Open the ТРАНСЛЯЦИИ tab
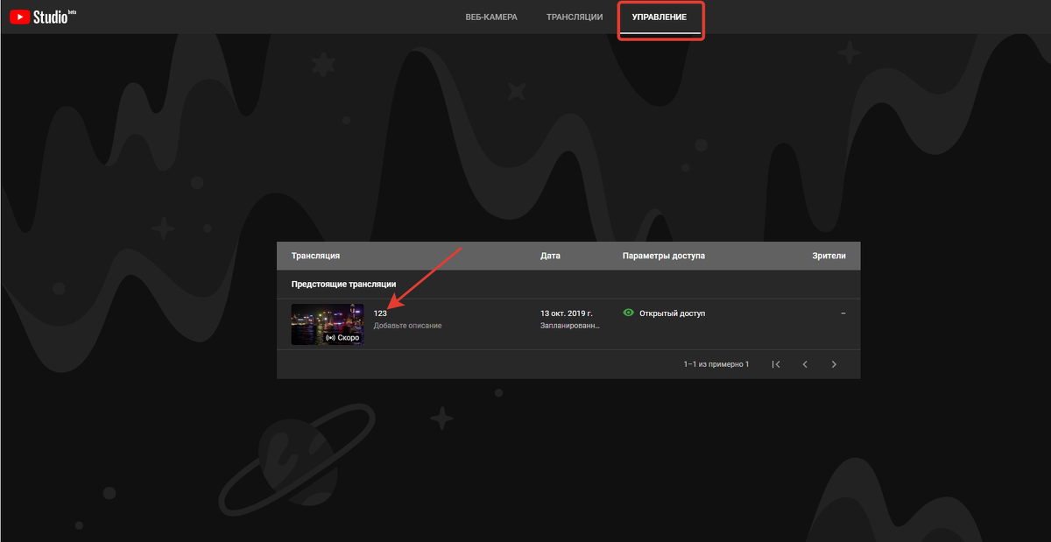This screenshot has height=542, width=1051. (575, 18)
